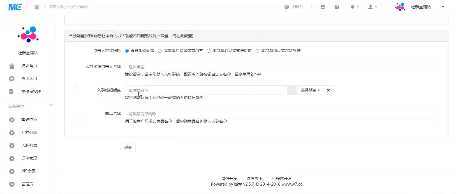
Task: Open the help question mark icon
Action: coord(337,7)
